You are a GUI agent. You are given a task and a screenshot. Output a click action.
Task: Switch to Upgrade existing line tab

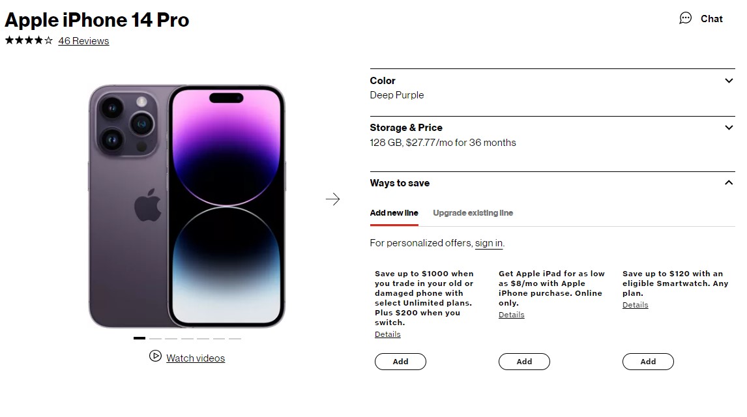pos(473,213)
